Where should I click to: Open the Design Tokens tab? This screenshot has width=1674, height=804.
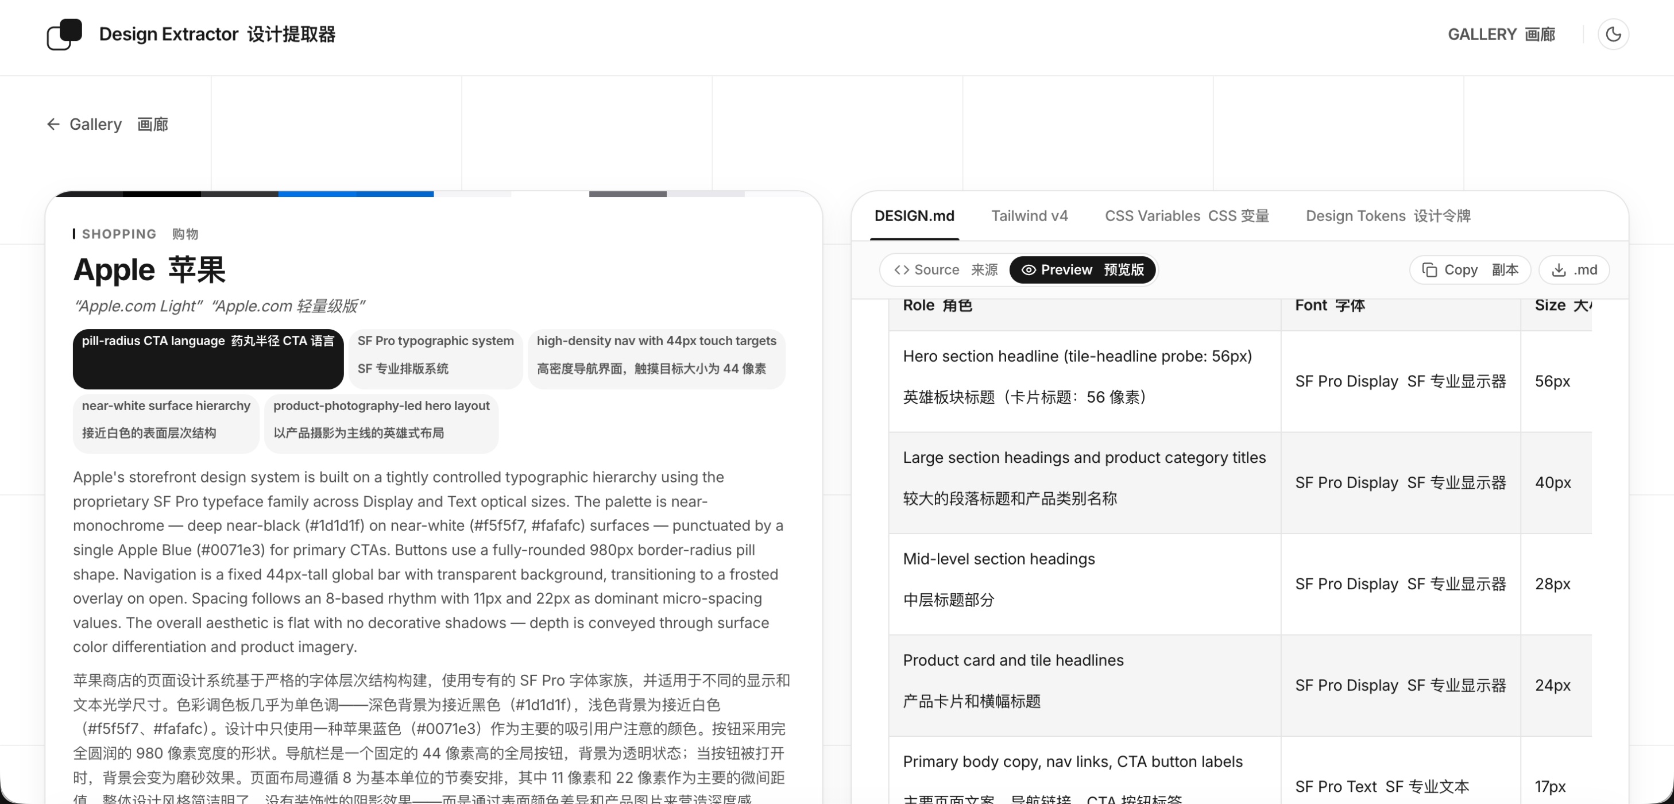[x=1388, y=216]
